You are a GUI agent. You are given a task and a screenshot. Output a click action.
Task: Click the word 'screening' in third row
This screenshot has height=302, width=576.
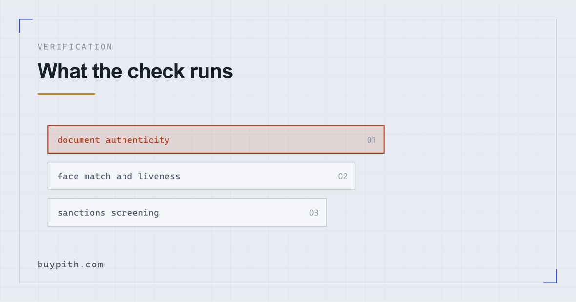point(135,213)
